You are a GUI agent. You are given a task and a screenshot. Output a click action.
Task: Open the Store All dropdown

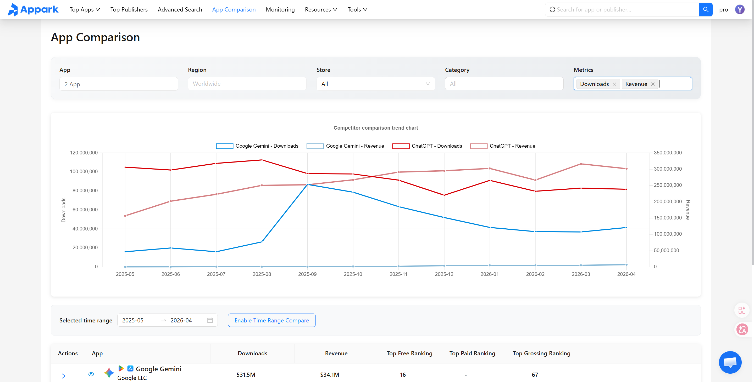[375, 84]
